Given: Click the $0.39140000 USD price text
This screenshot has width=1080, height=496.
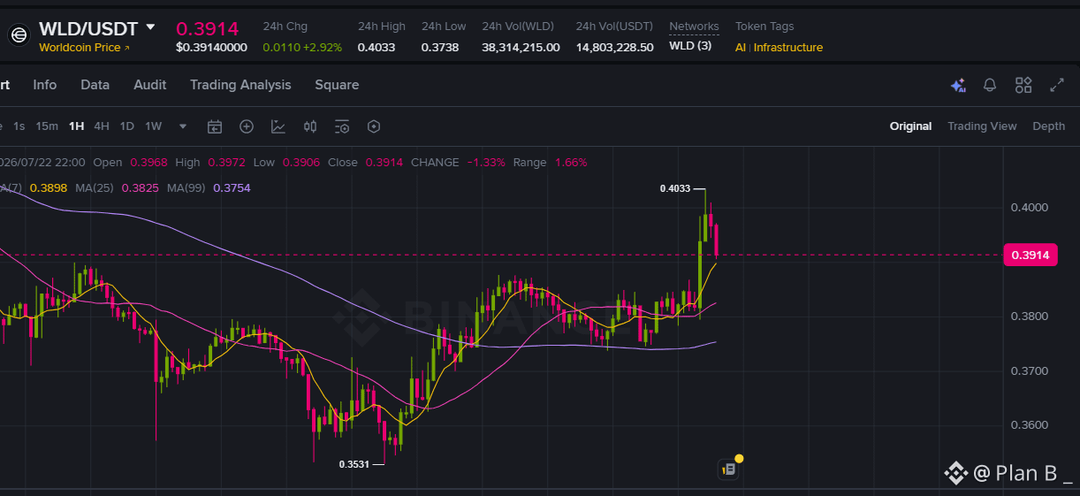Looking at the screenshot, I should 211,48.
